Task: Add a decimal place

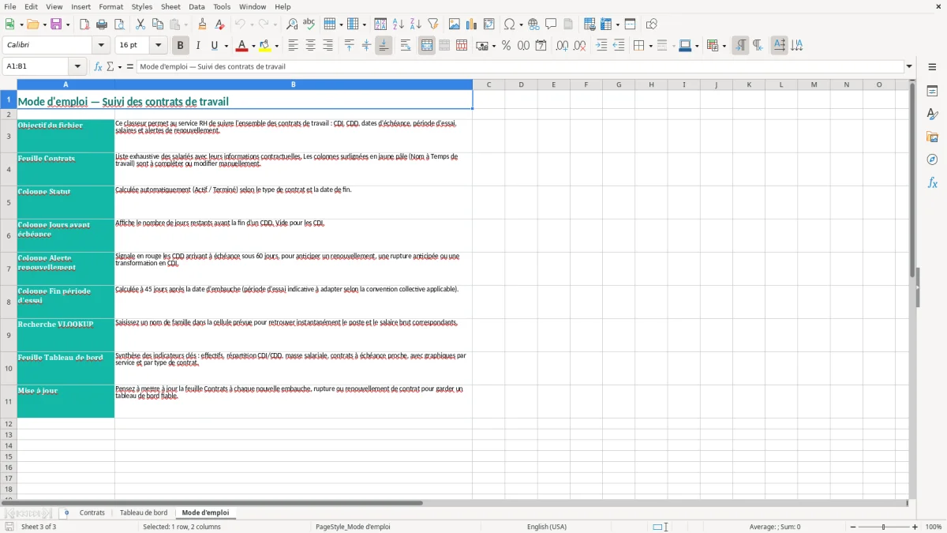Action: [562, 46]
